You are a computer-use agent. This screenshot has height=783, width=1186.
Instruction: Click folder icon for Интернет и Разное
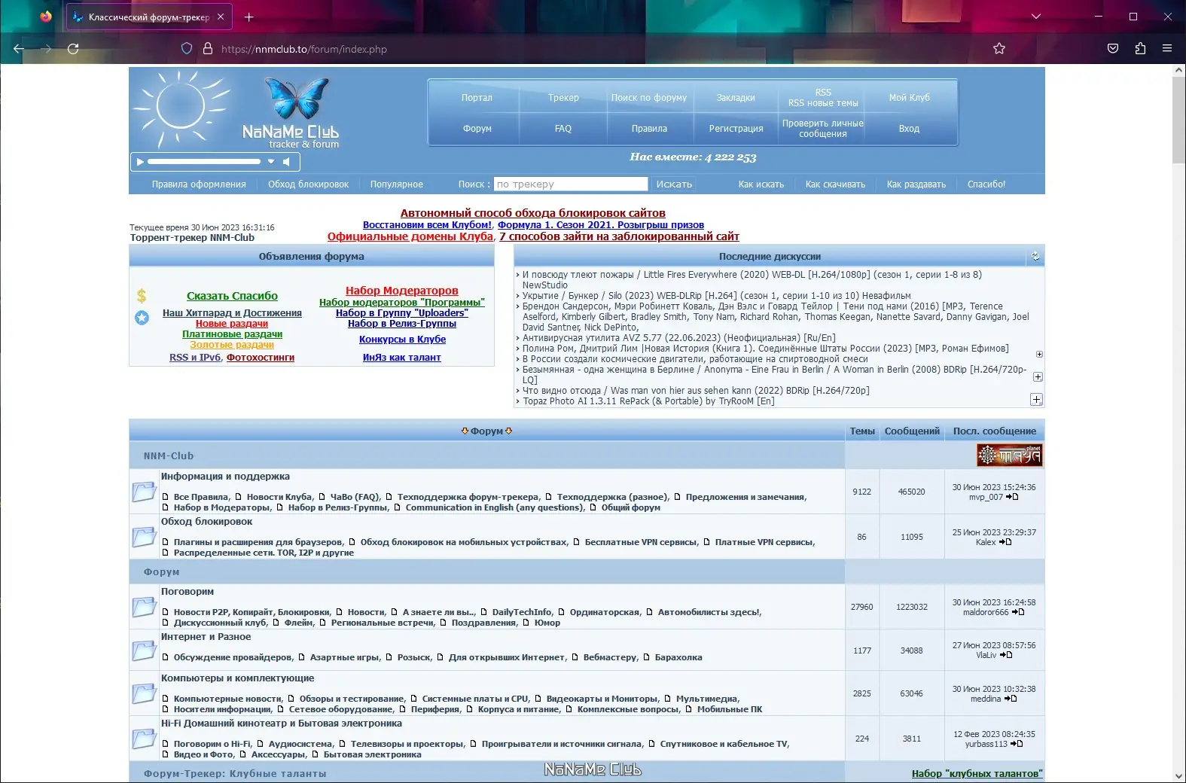coord(144,650)
